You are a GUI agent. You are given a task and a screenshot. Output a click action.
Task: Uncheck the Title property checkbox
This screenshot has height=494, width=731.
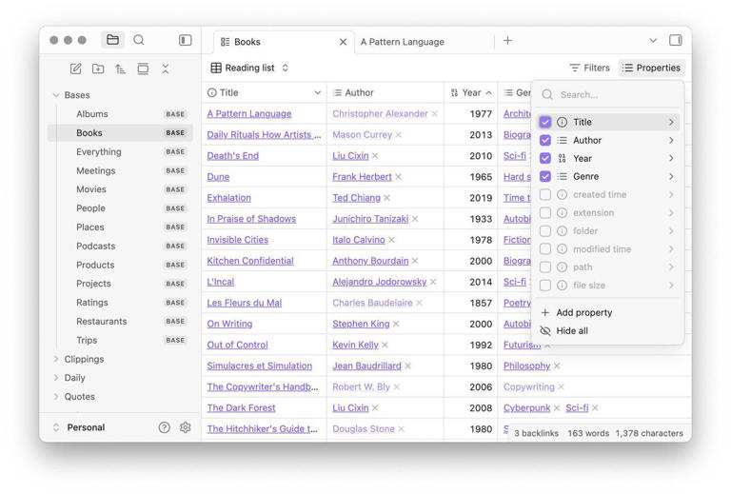pyautogui.click(x=545, y=122)
